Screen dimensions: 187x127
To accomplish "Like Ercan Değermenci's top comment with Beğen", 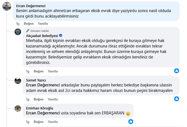I will 29,24.
